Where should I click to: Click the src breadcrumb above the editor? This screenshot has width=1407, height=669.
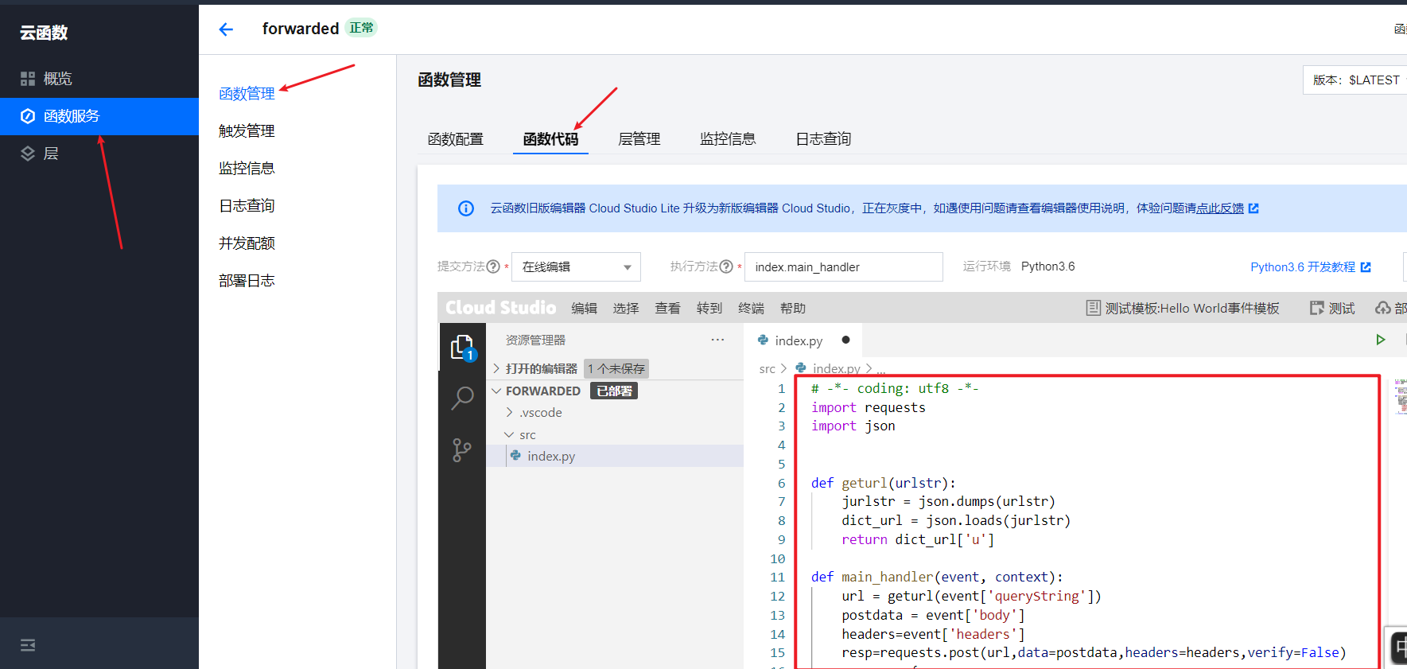click(x=767, y=368)
